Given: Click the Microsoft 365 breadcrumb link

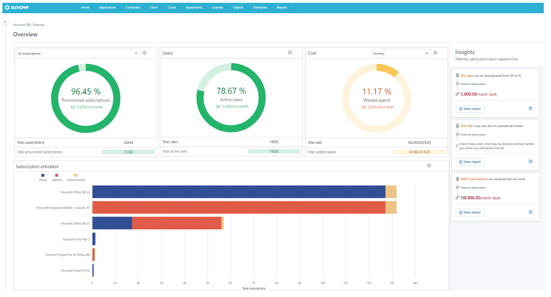Looking at the screenshot, I should (22, 25).
